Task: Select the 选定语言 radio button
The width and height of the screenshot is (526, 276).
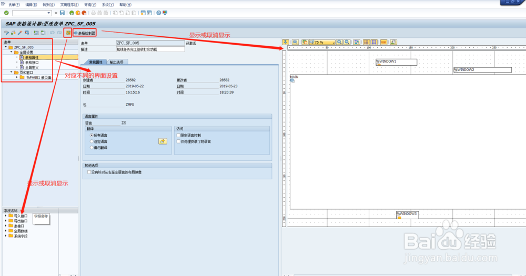Action: 92,141
